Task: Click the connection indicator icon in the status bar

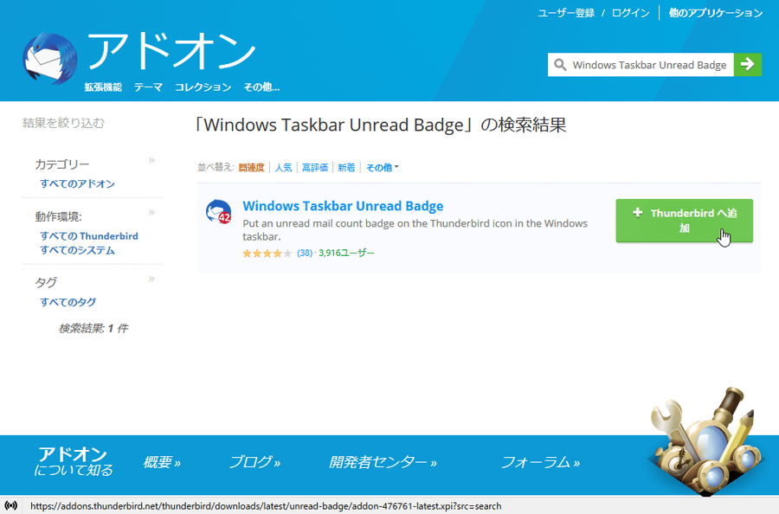Action: [10, 505]
